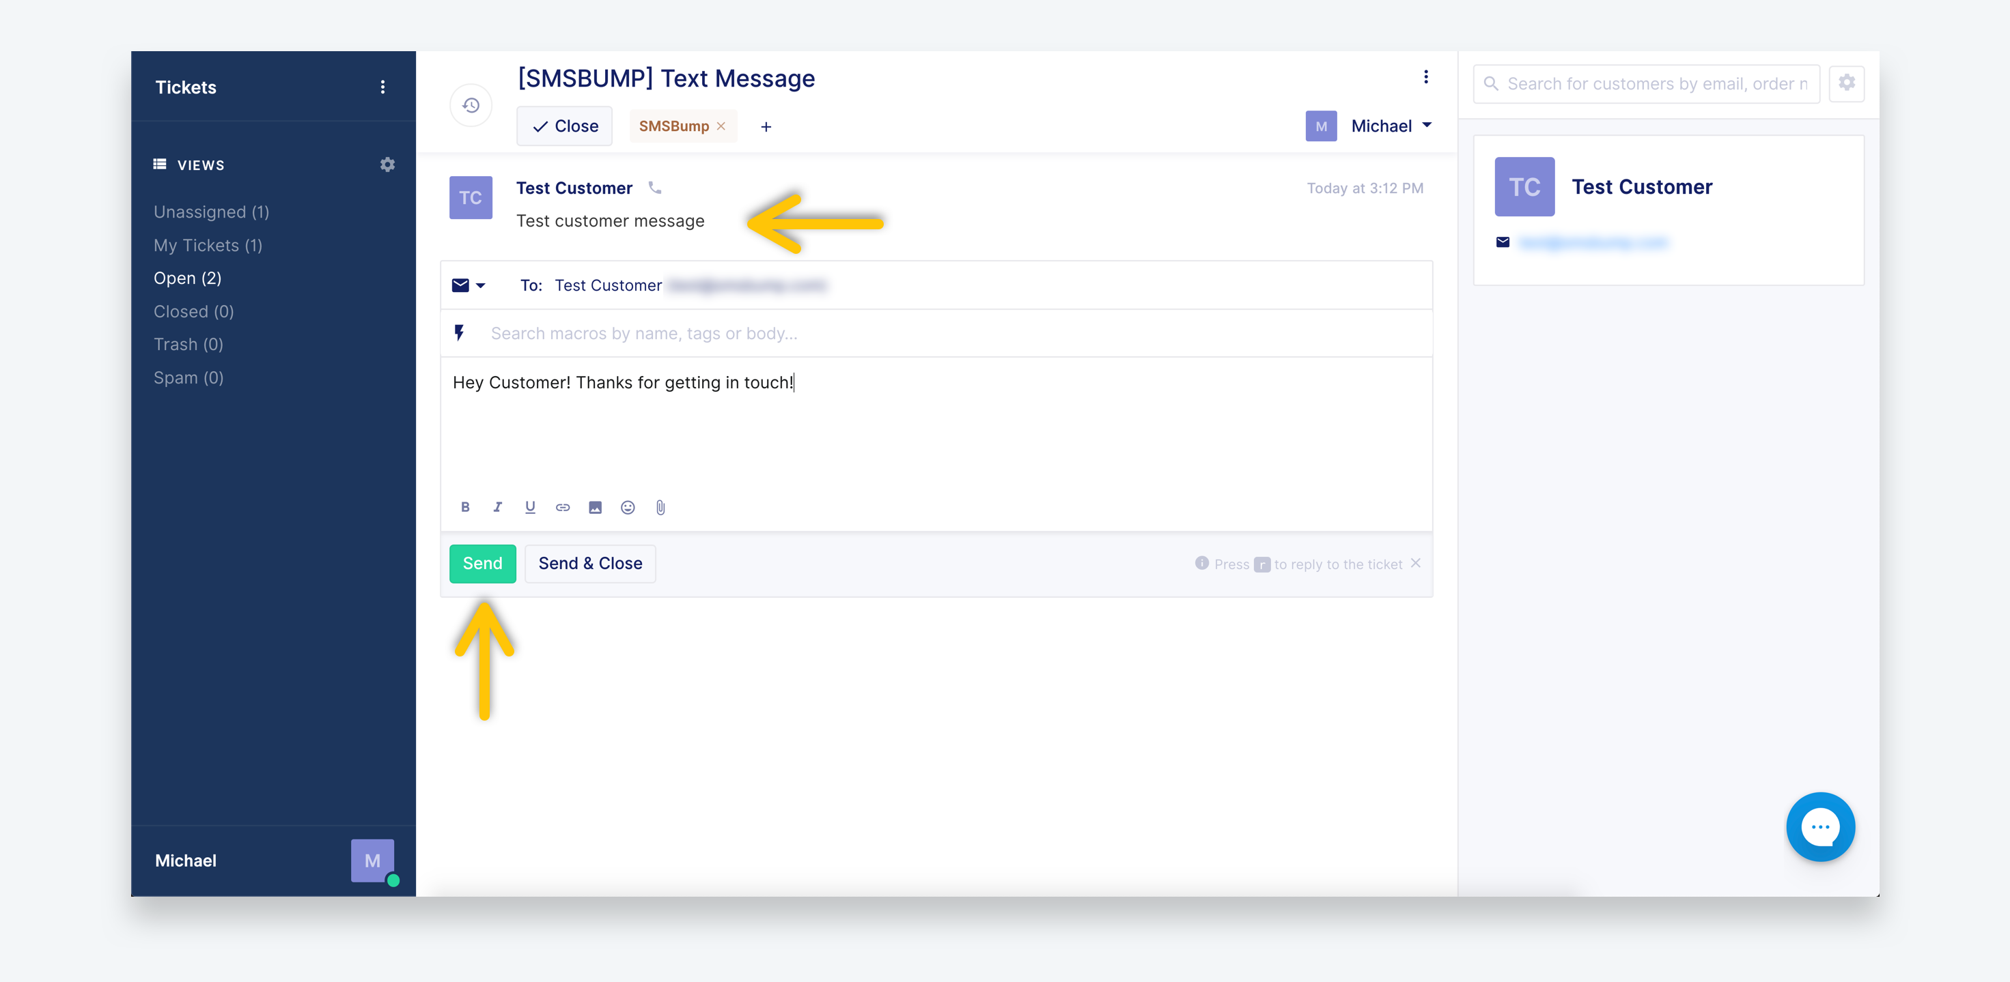Click the TC avatar in customer sidebar
The width and height of the screenshot is (2010, 982).
click(1524, 187)
